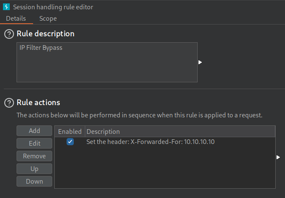Click the Session handling rule editor title

pyautogui.click(x=53, y=7)
